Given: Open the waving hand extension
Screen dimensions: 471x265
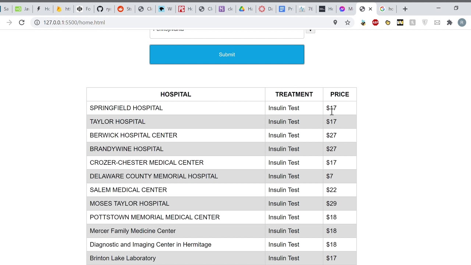Looking at the screenshot, I should click(x=388, y=22).
